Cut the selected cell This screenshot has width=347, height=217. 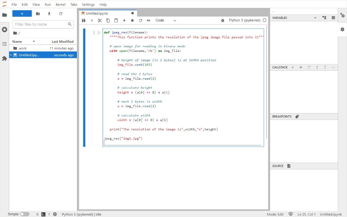coord(100,20)
